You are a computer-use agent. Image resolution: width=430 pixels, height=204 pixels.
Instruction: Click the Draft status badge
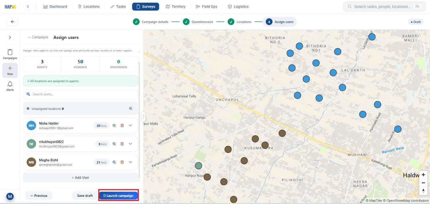pos(416,22)
